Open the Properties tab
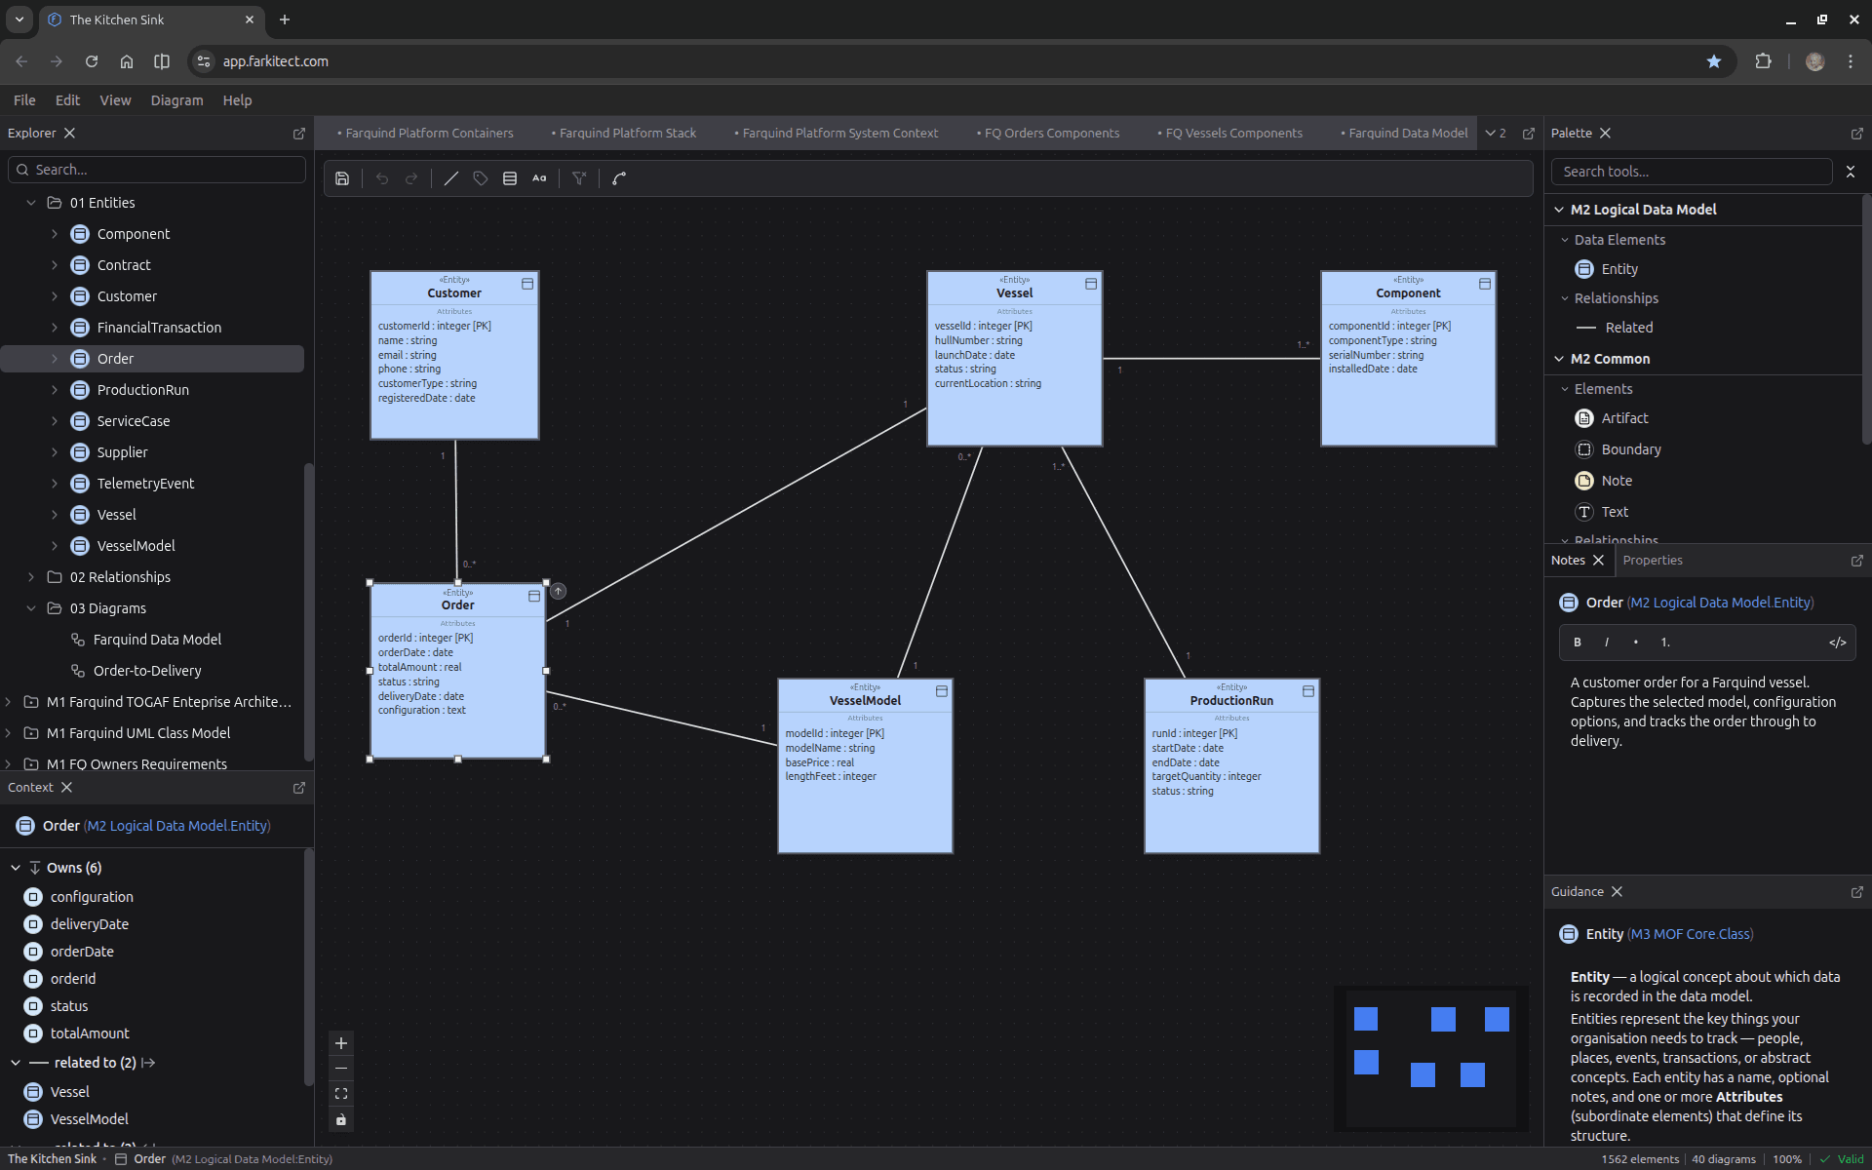The height and width of the screenshot is (1170, 1872). point(1652,561)
